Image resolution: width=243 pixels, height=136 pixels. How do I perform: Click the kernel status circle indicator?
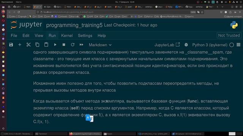point(232,45)
